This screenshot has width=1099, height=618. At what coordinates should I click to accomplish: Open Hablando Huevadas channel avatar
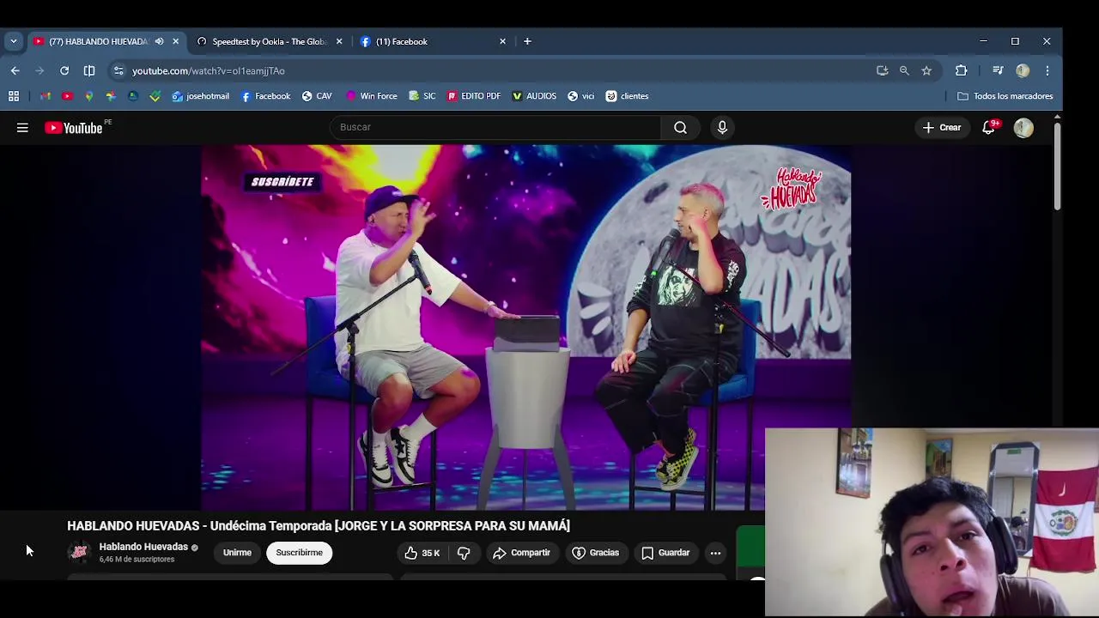pos(79,553)
